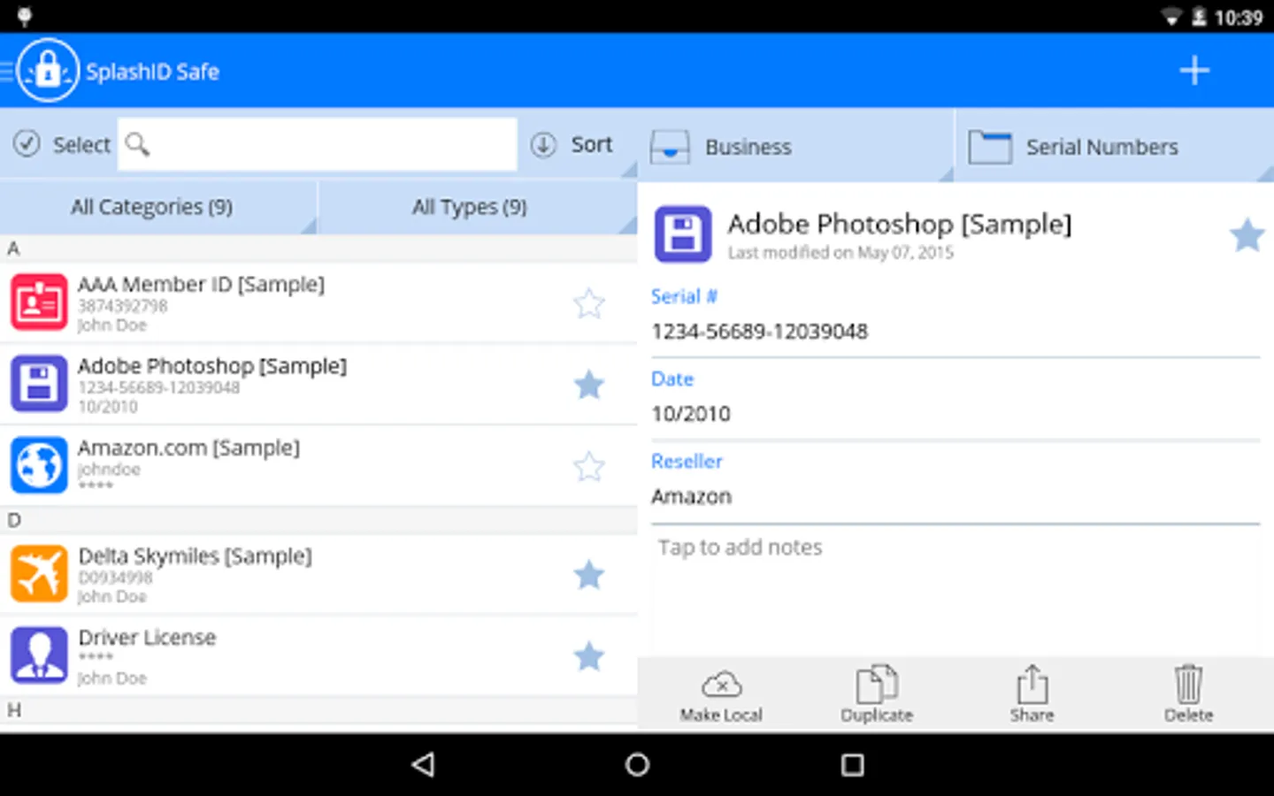Tap the Android home navigation button
The width and height of the screenshot is (1274, 796).
pos(637,764)
